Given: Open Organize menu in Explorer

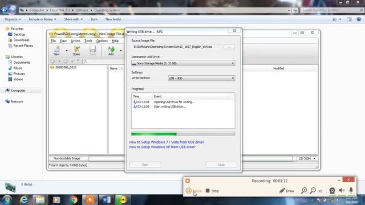Looking at the screenshot, I should [13, 19].
